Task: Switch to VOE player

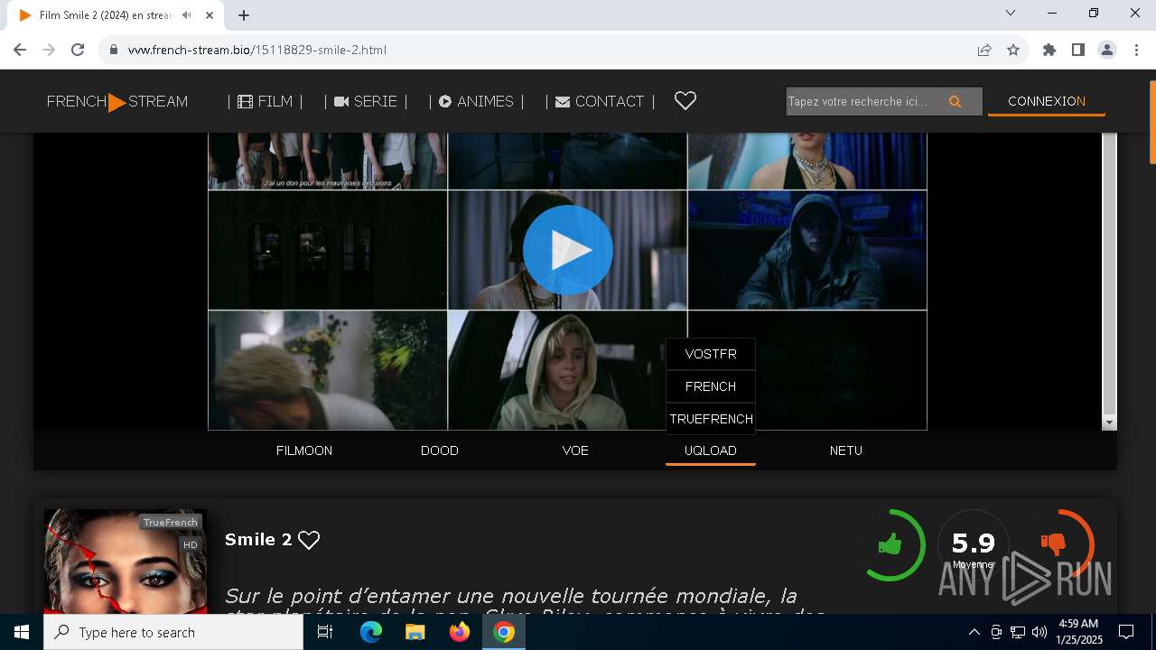Action: (x=575, y=450)
